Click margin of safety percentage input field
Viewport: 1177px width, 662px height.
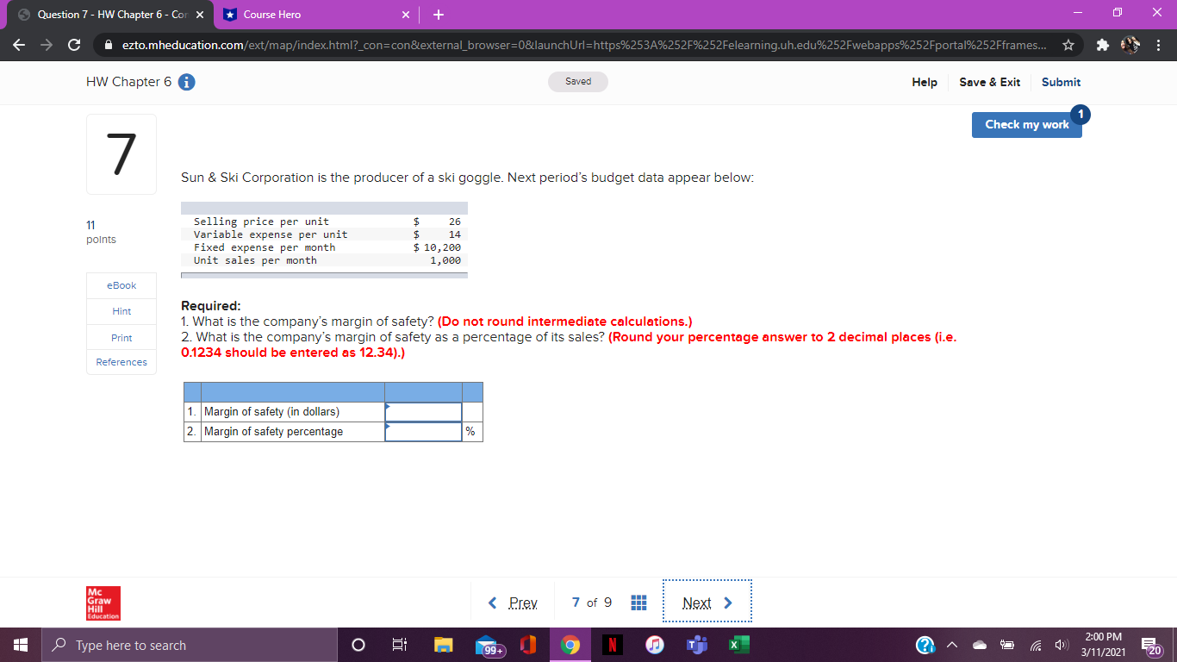[x=423, y=432]
